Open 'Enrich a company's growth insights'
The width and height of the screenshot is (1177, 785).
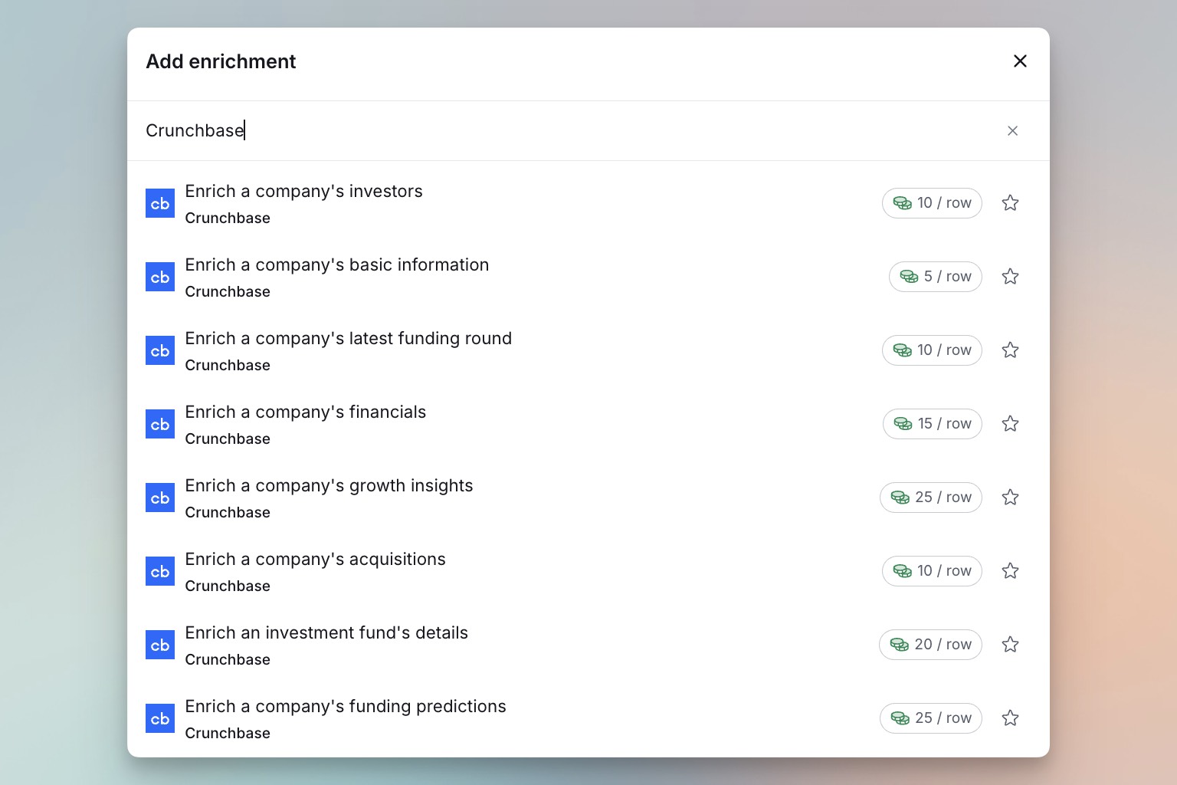pyautogui.click(x=329, y=486)
